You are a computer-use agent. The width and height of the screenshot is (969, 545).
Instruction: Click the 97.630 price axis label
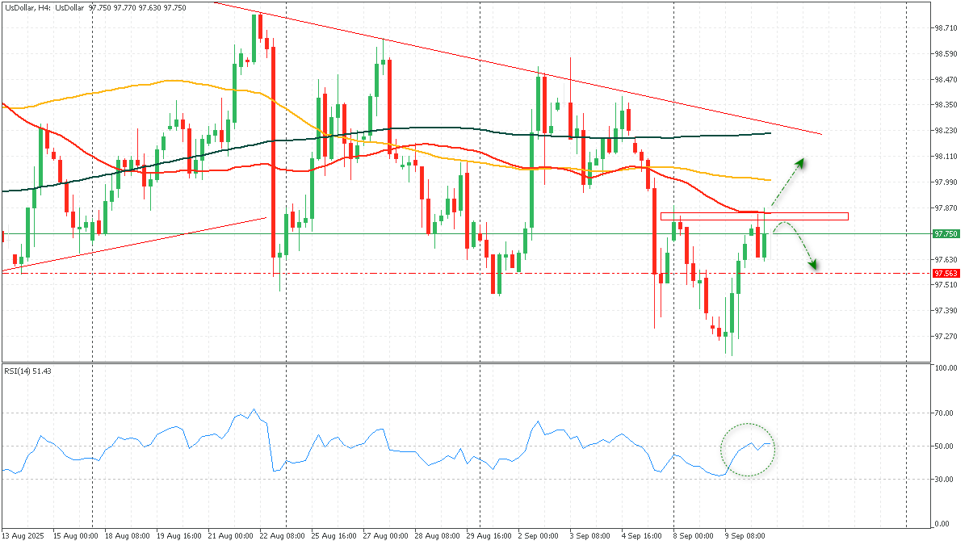click(945, 259)
